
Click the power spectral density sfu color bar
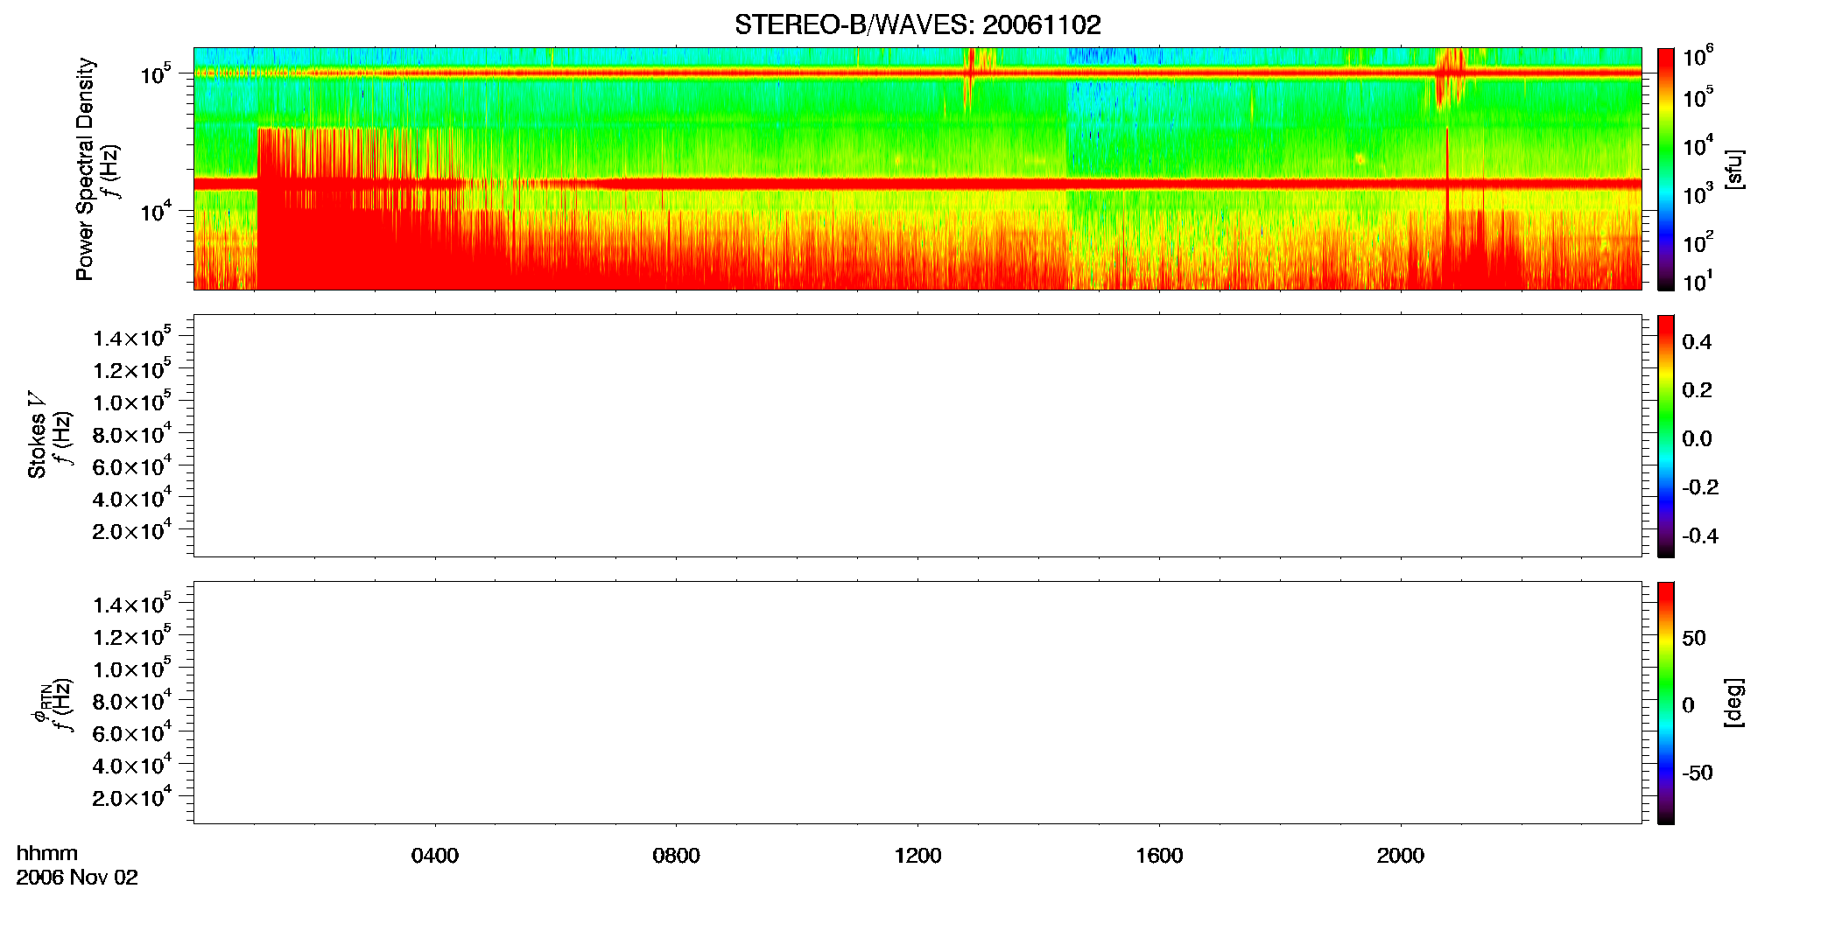[1665, 169]
